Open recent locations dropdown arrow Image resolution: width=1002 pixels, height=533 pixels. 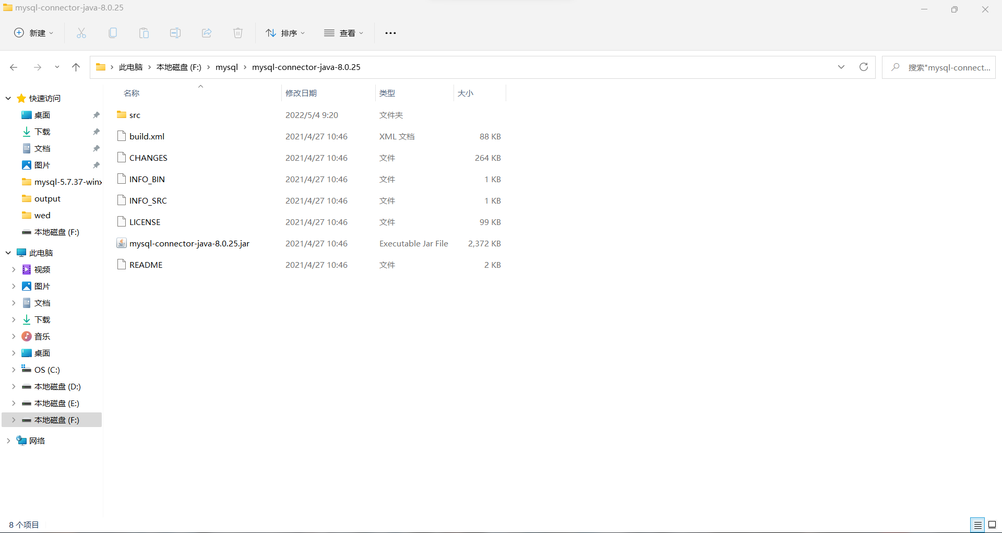pos(57,67)
